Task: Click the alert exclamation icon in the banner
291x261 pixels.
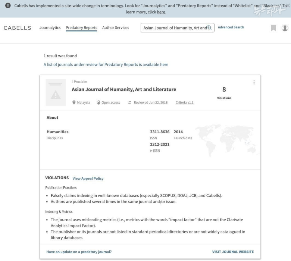Action: pos(8,6)
